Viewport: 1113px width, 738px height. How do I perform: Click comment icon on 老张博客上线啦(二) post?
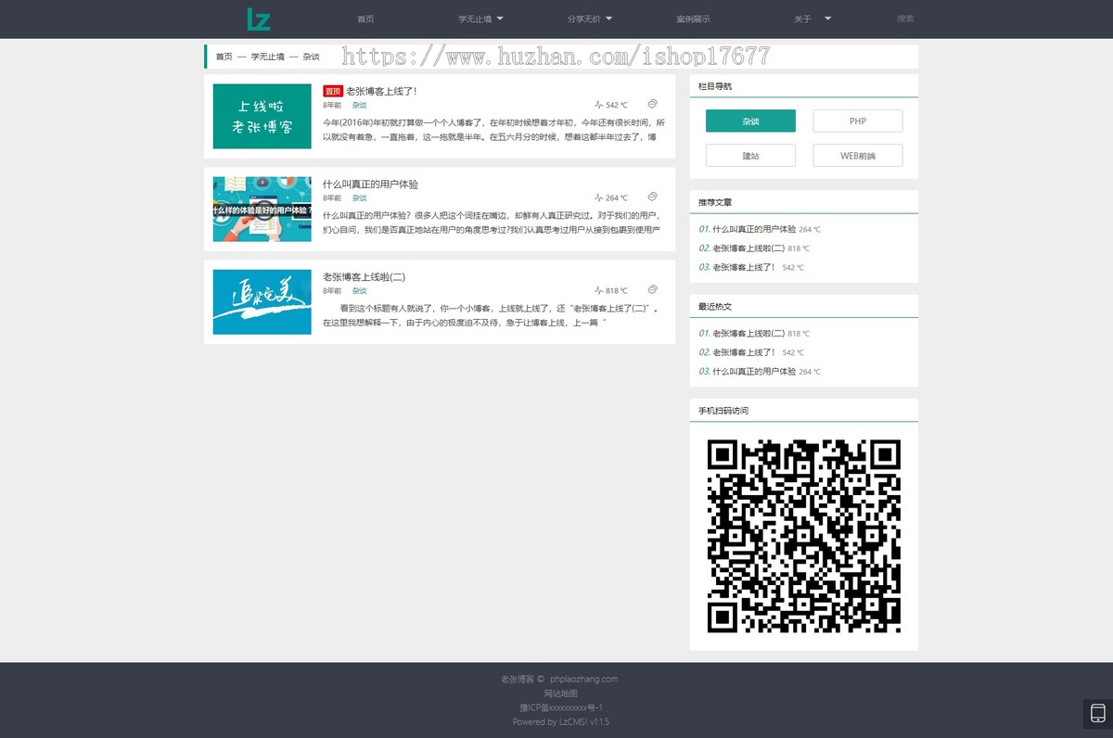[652, 289]
